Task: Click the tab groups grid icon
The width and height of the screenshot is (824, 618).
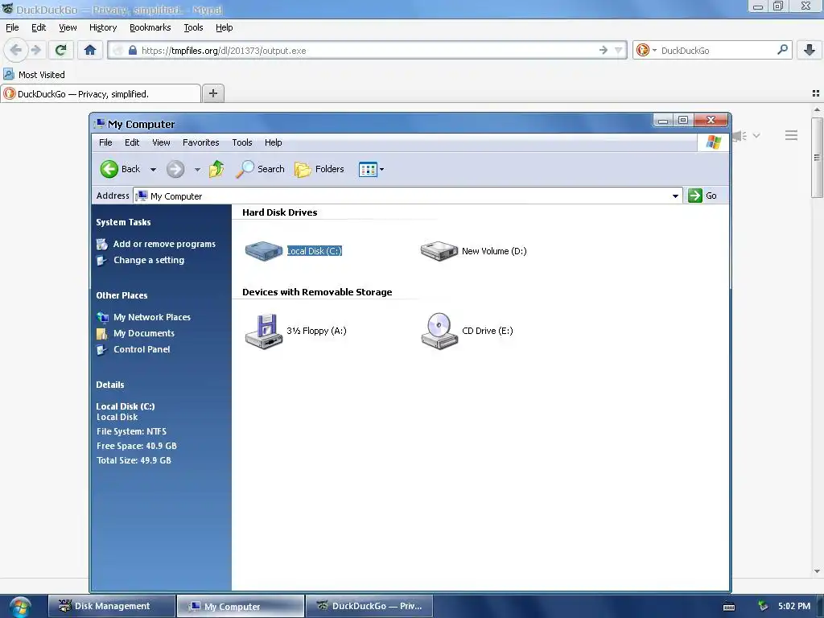Action: [816, 93]
